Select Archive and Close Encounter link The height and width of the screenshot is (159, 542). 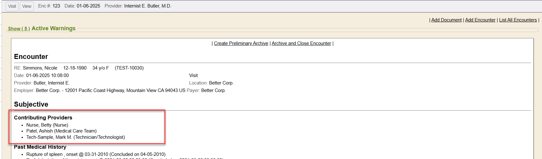click(301, 43)
